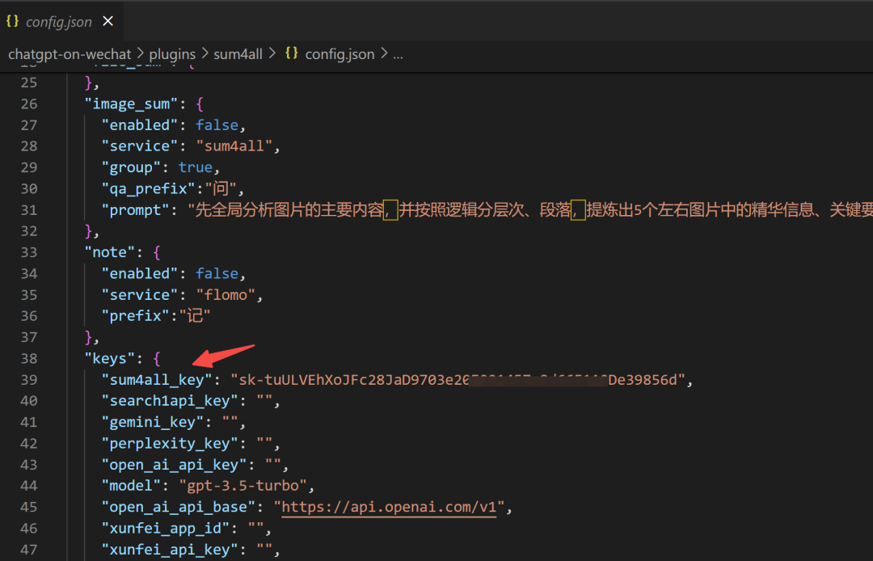873x561 pixels.
Task: Click the false value on line 27
Action: pyautogui.click(x=217, y=125)
